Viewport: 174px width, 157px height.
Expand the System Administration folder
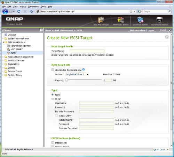coord(18,38)
